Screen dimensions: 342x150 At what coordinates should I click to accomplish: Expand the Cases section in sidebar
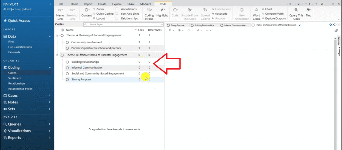(x=49, y=96)
